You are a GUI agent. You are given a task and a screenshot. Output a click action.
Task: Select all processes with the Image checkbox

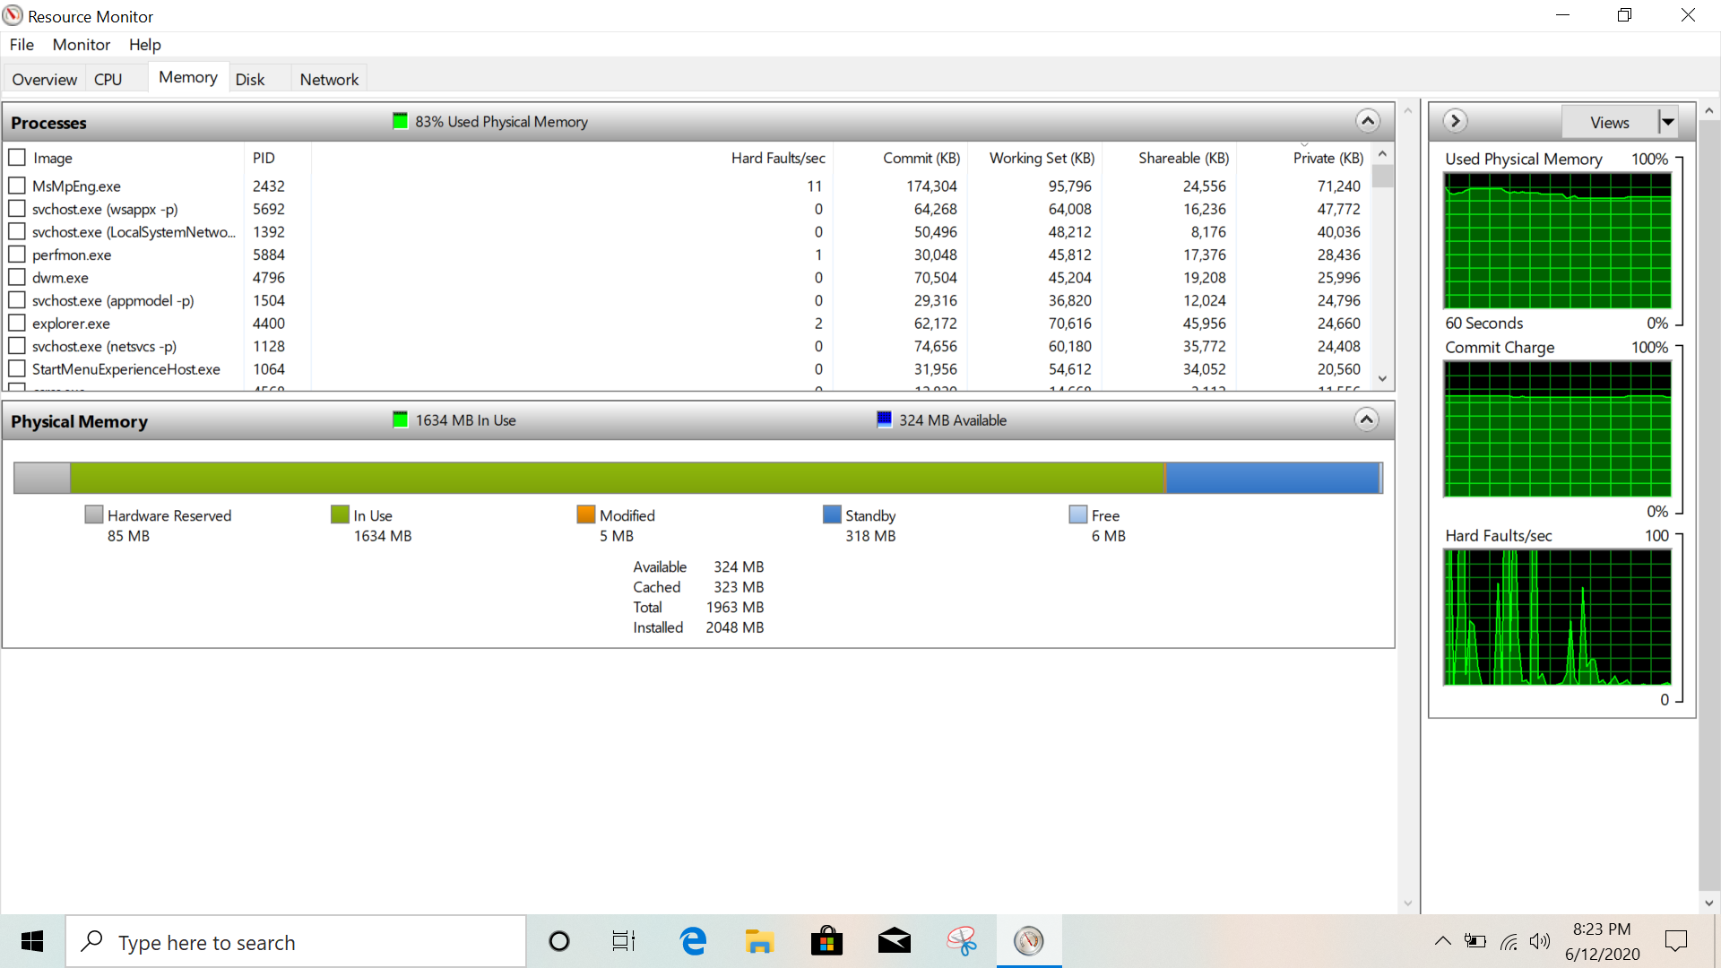point(17,158)
